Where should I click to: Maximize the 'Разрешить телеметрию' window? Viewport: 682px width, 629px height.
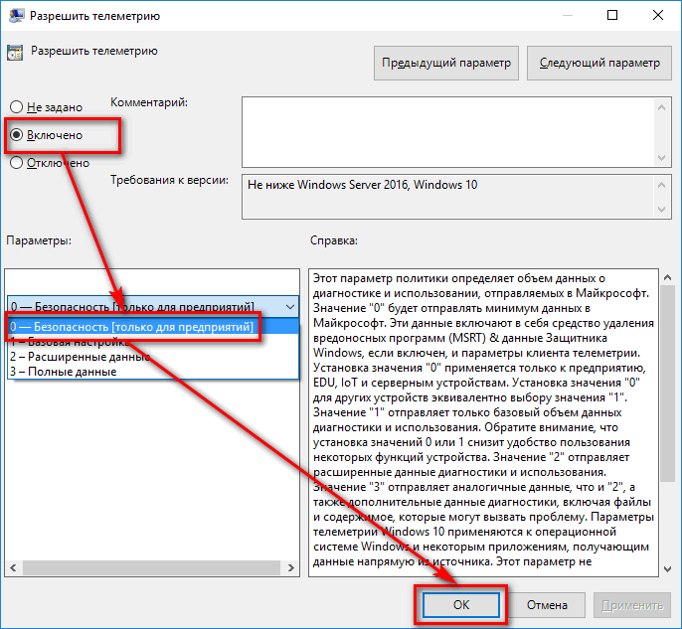click(x=612, y=15)
